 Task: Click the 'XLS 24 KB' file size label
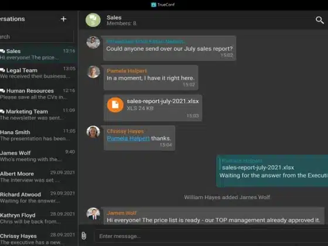tap(140, 108)
